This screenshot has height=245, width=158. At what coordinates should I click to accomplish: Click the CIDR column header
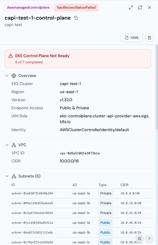click(x=124, y=185)
